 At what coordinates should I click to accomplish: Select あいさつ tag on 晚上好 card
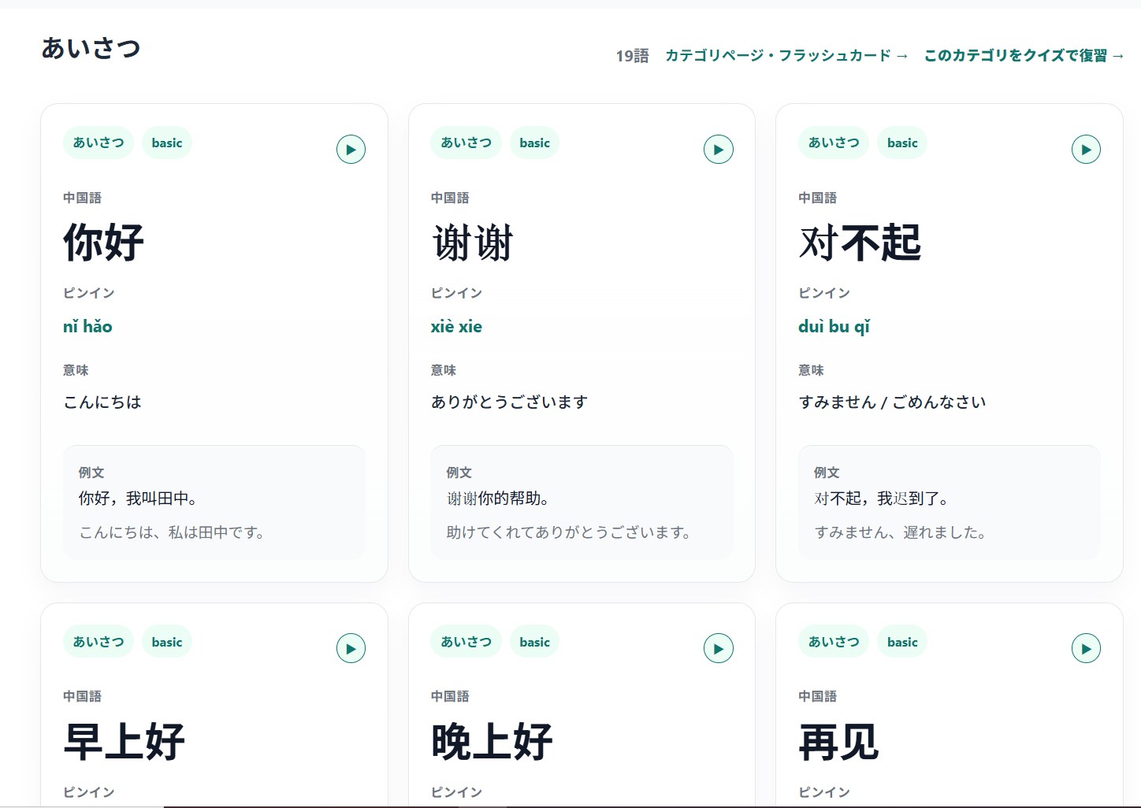coord(466,643)
